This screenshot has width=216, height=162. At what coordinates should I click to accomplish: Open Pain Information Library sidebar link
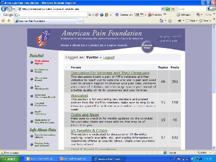[45, 136]
